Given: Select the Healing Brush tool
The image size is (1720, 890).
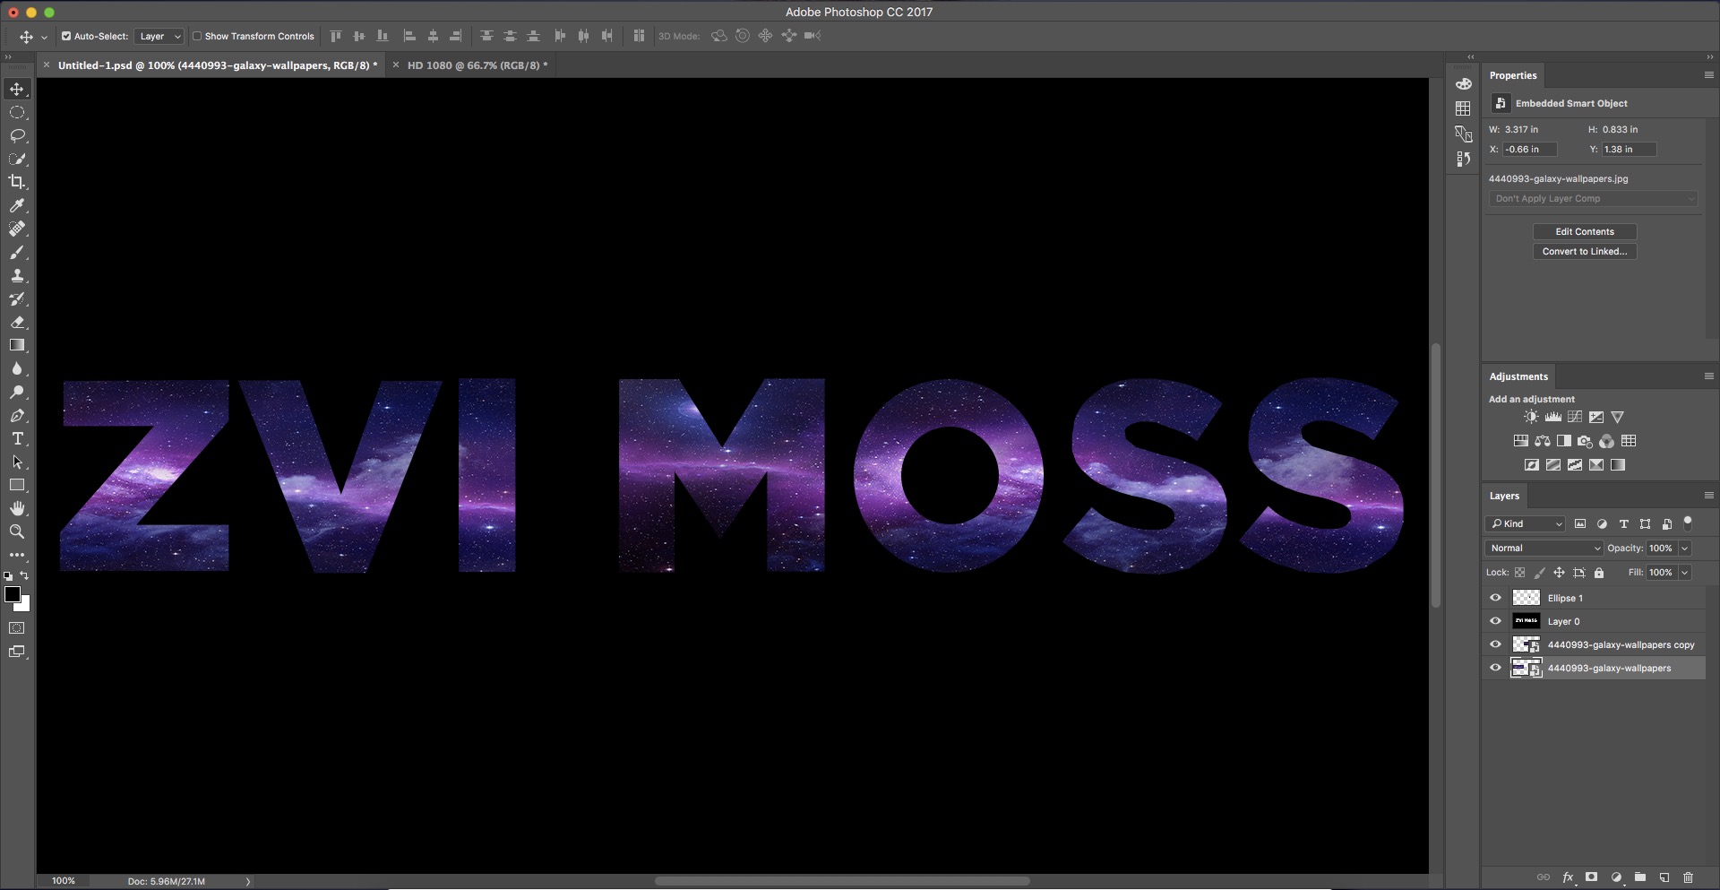Looking at the screenshot, I should (x=17, y=229).
